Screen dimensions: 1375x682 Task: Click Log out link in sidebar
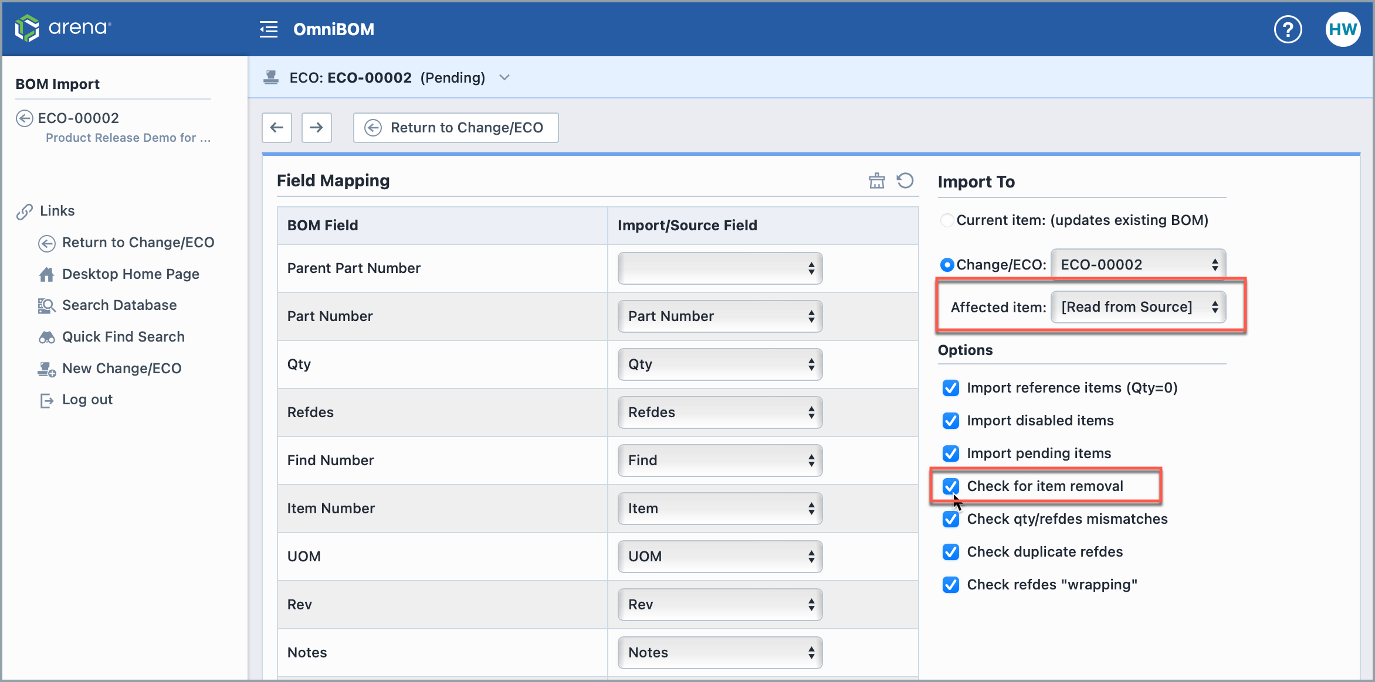(x=87, y=400)
